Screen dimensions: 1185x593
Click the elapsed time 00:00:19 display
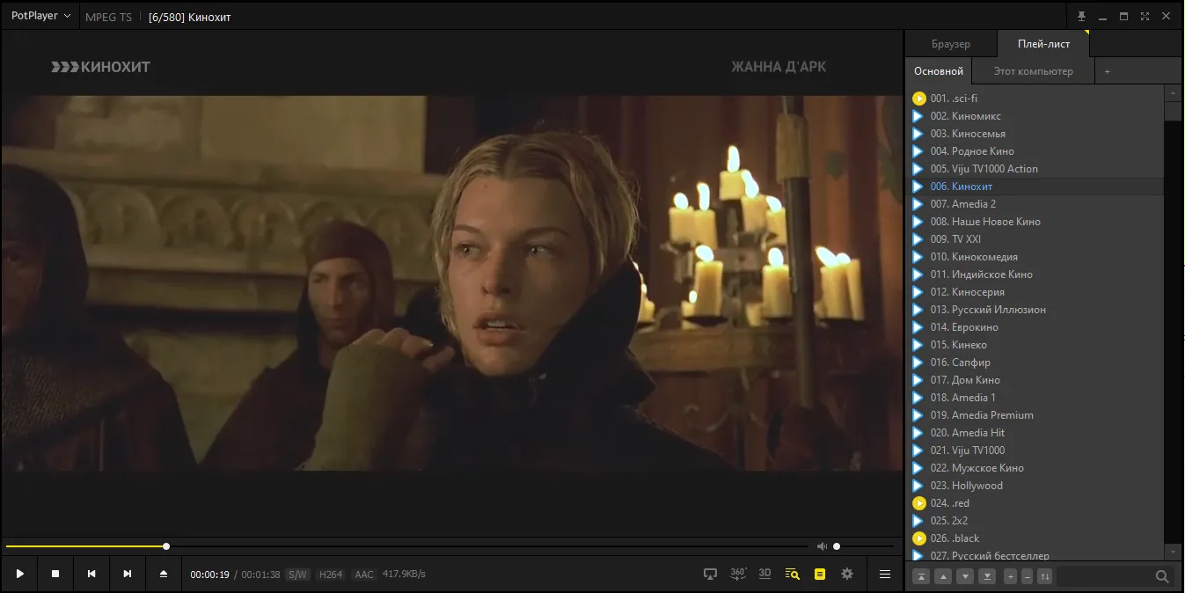209,575
